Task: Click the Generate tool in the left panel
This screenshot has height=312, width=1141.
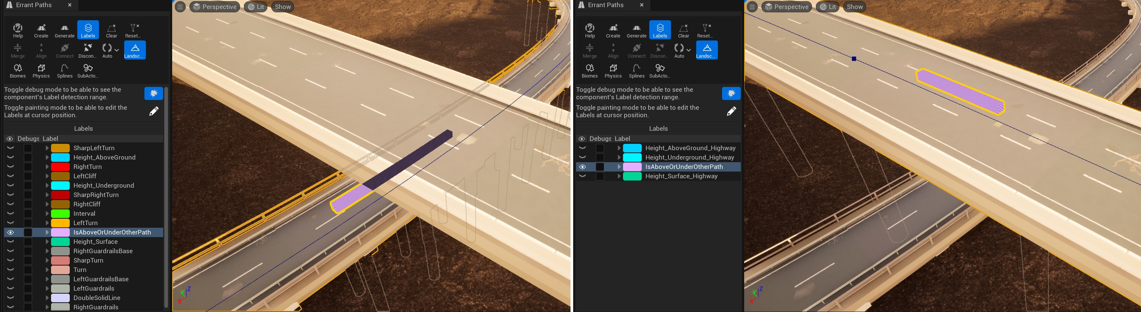Action: (64, 30)
